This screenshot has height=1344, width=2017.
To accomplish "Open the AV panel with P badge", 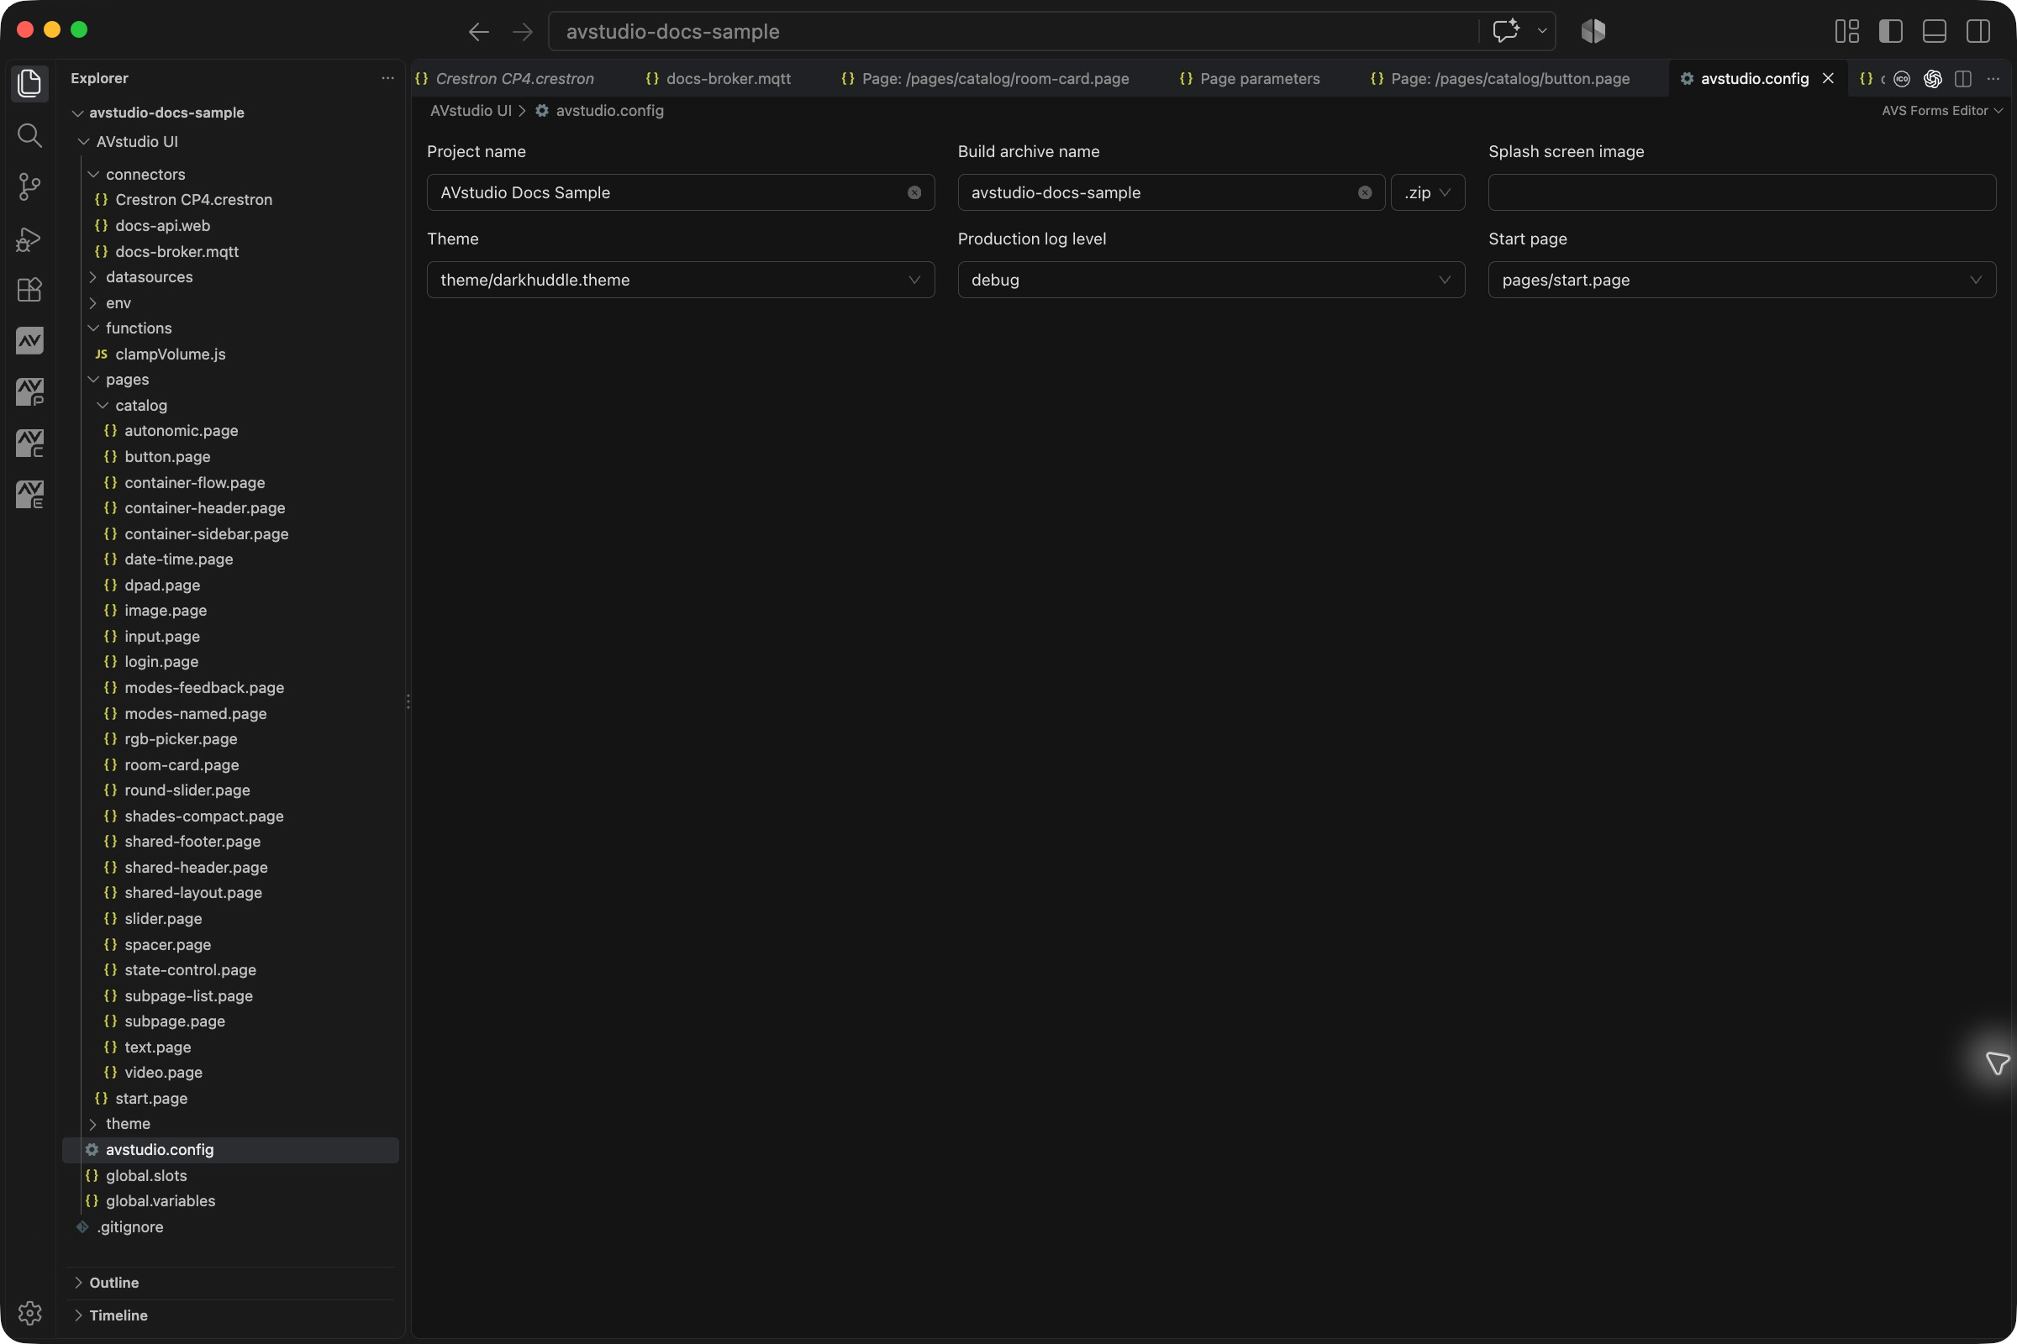I will [29, 391].
